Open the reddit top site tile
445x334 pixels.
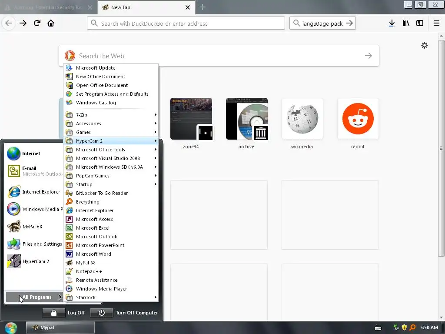pos(358,119)
